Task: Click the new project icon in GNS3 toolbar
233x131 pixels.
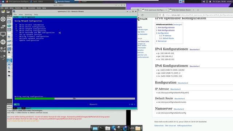Action: 3,12
